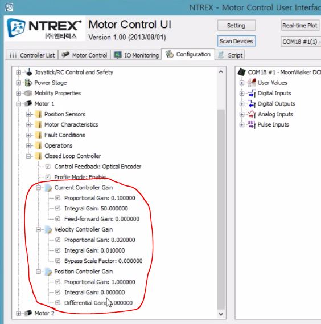Select the Configuration tab
Viewport: 321px width, 324px height.
point(188,55)
